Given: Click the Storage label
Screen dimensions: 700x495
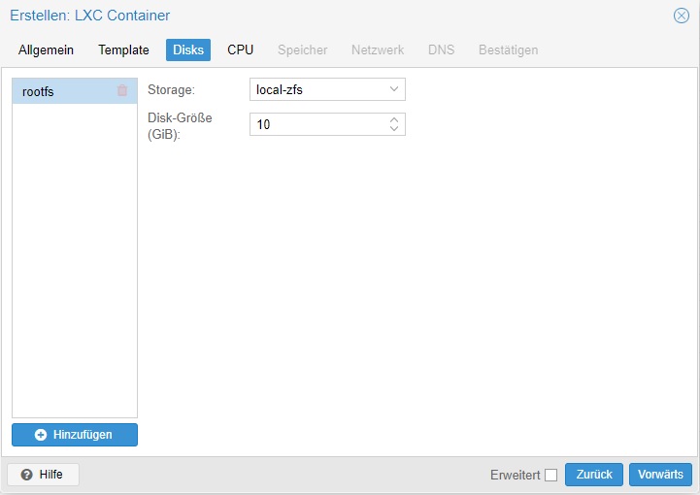Looking at the screenshot, I should (171, 89).
